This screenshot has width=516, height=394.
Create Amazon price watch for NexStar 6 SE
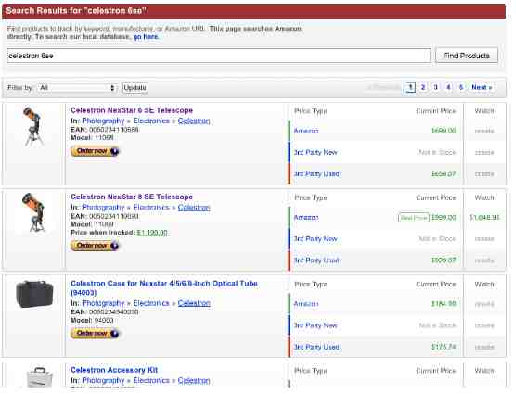(484, 131)
